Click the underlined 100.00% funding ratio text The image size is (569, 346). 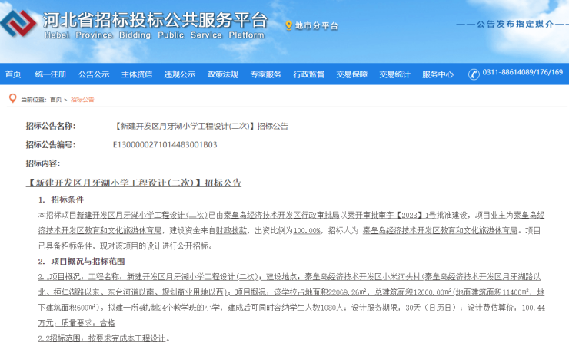click(307, 231)
